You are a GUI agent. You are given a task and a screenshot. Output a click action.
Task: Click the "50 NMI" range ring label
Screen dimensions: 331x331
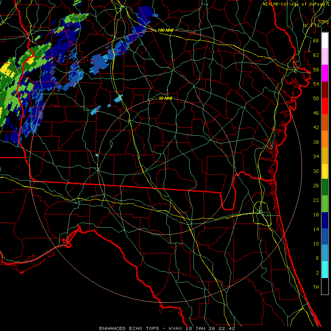coord(165,98)
